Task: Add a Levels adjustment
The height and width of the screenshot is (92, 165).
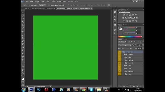Action: tap(127, 15)
